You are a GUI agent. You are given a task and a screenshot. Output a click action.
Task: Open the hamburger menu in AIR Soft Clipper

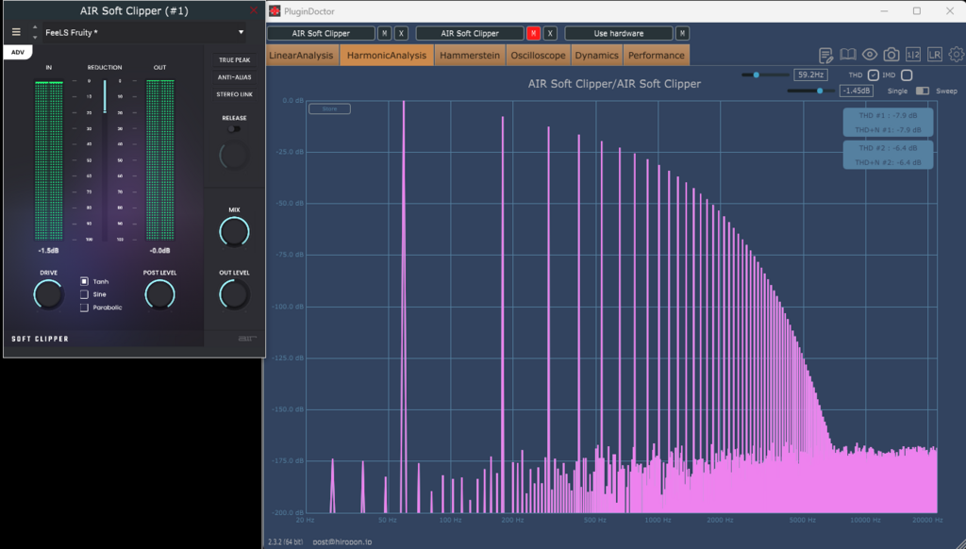click(x=17, y=32)
